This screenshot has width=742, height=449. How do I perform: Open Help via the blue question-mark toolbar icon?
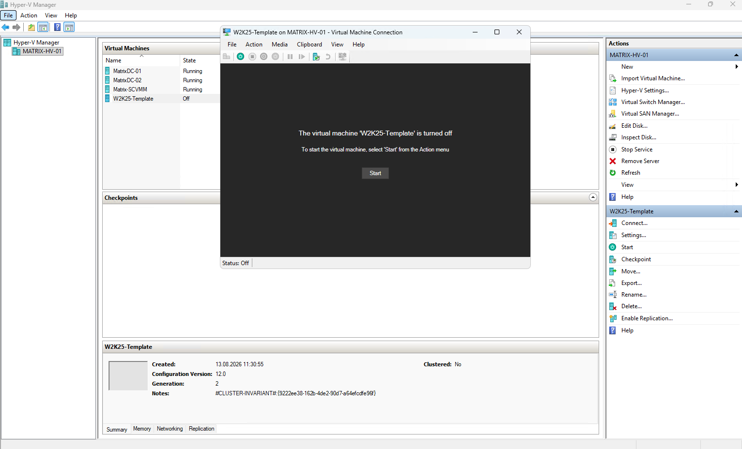point(58,28)
